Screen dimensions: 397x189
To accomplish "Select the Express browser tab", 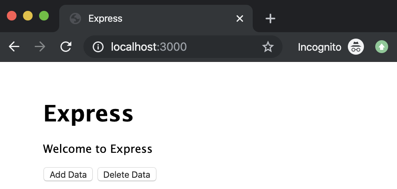I will 153,18.
